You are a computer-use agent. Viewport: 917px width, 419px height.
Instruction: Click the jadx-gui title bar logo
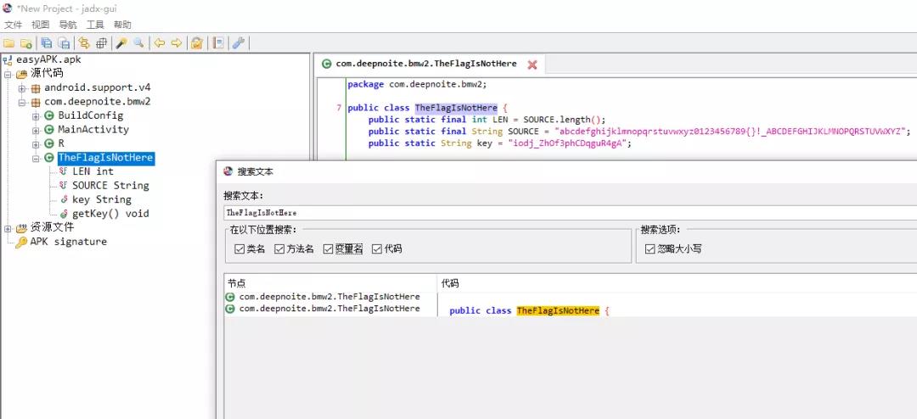[7, 8]
